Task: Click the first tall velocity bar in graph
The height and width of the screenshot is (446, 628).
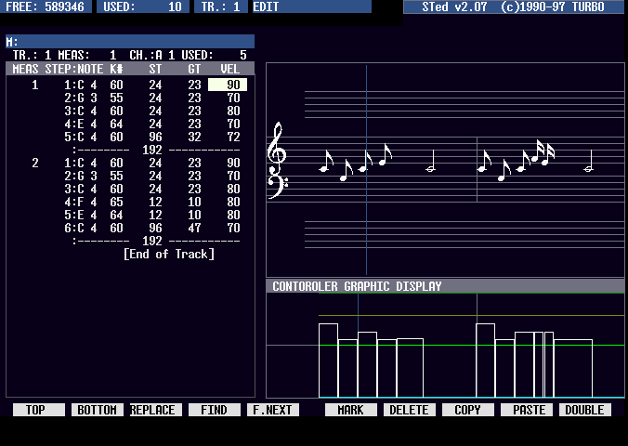Action: pyautogui.click(x=329, y=361)
